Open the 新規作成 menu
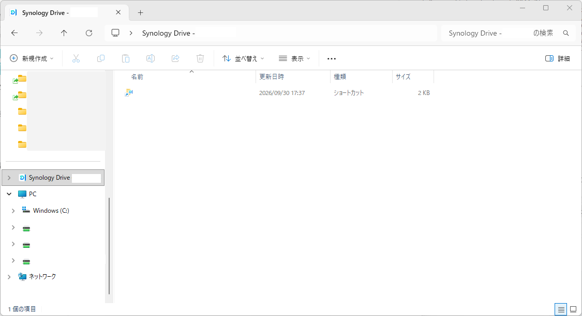 32,58
